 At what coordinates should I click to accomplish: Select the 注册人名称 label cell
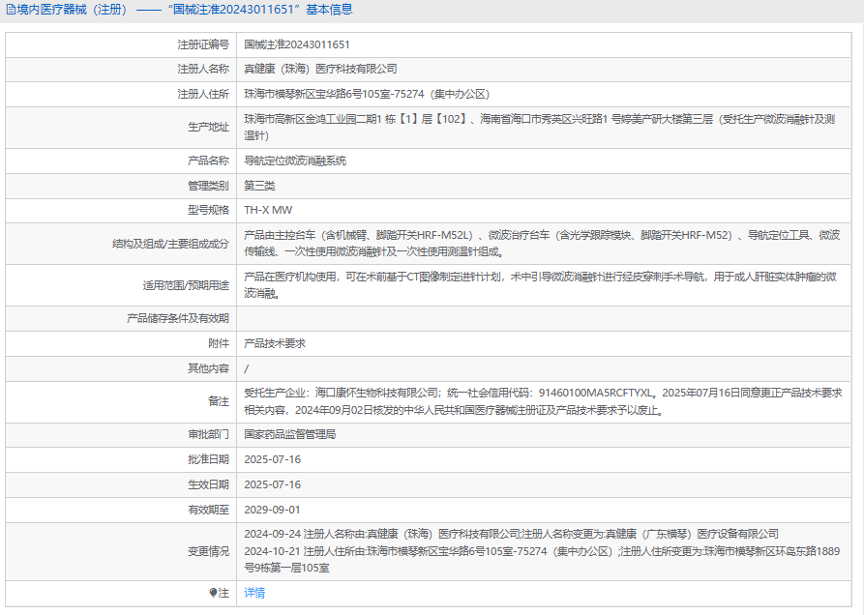point(121,70)
